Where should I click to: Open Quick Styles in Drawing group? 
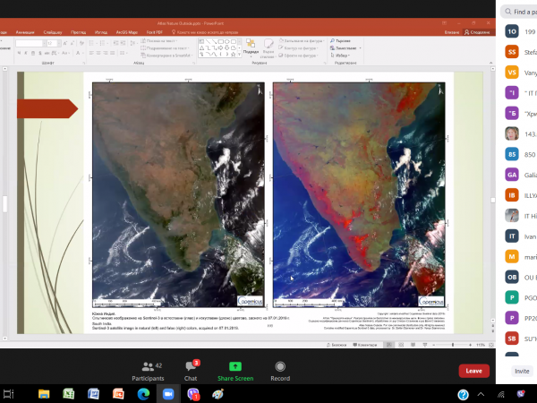(x=268, y=48)
